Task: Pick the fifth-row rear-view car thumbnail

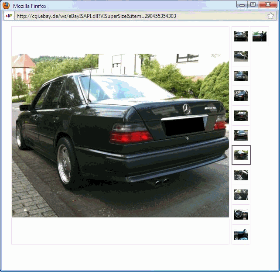Action: pyautogui.click(x=240, y=115)
